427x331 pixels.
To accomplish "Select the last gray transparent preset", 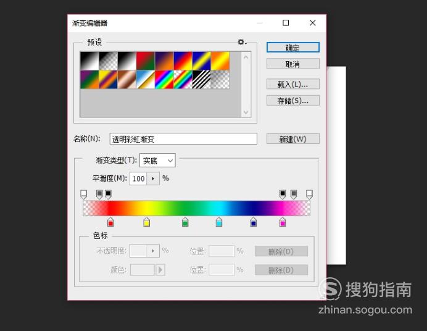I will click(x=220, y=79).
